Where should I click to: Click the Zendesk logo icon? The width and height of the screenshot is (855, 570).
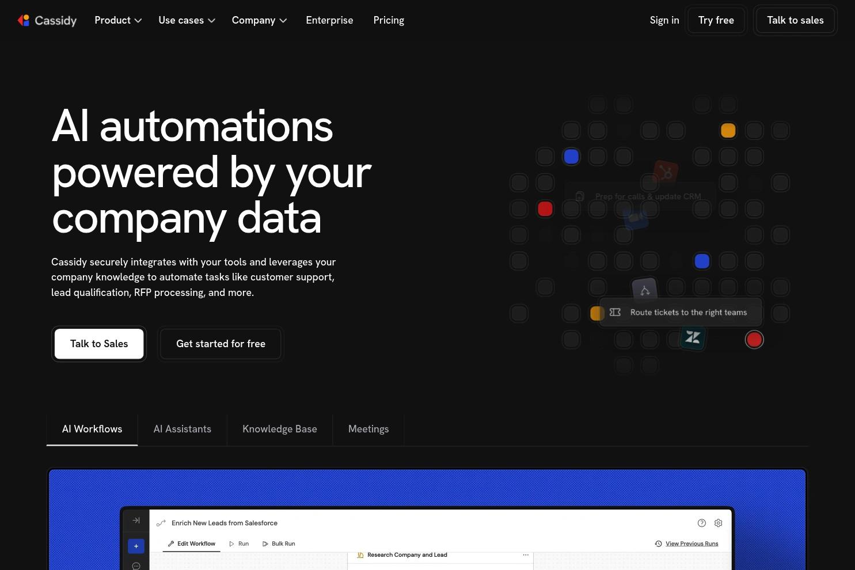[x=693, y=337]
